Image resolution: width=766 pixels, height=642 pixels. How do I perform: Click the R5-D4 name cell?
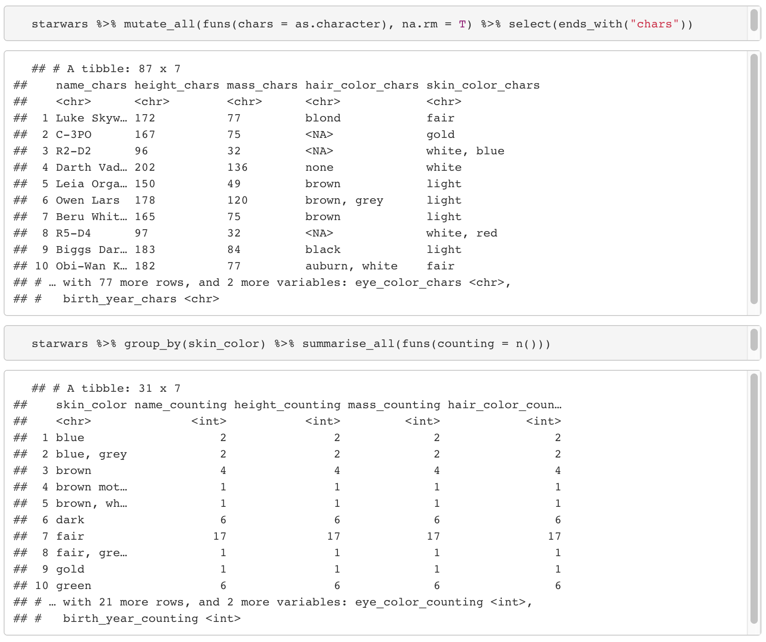pyautogui.click(x=73, y=233)
